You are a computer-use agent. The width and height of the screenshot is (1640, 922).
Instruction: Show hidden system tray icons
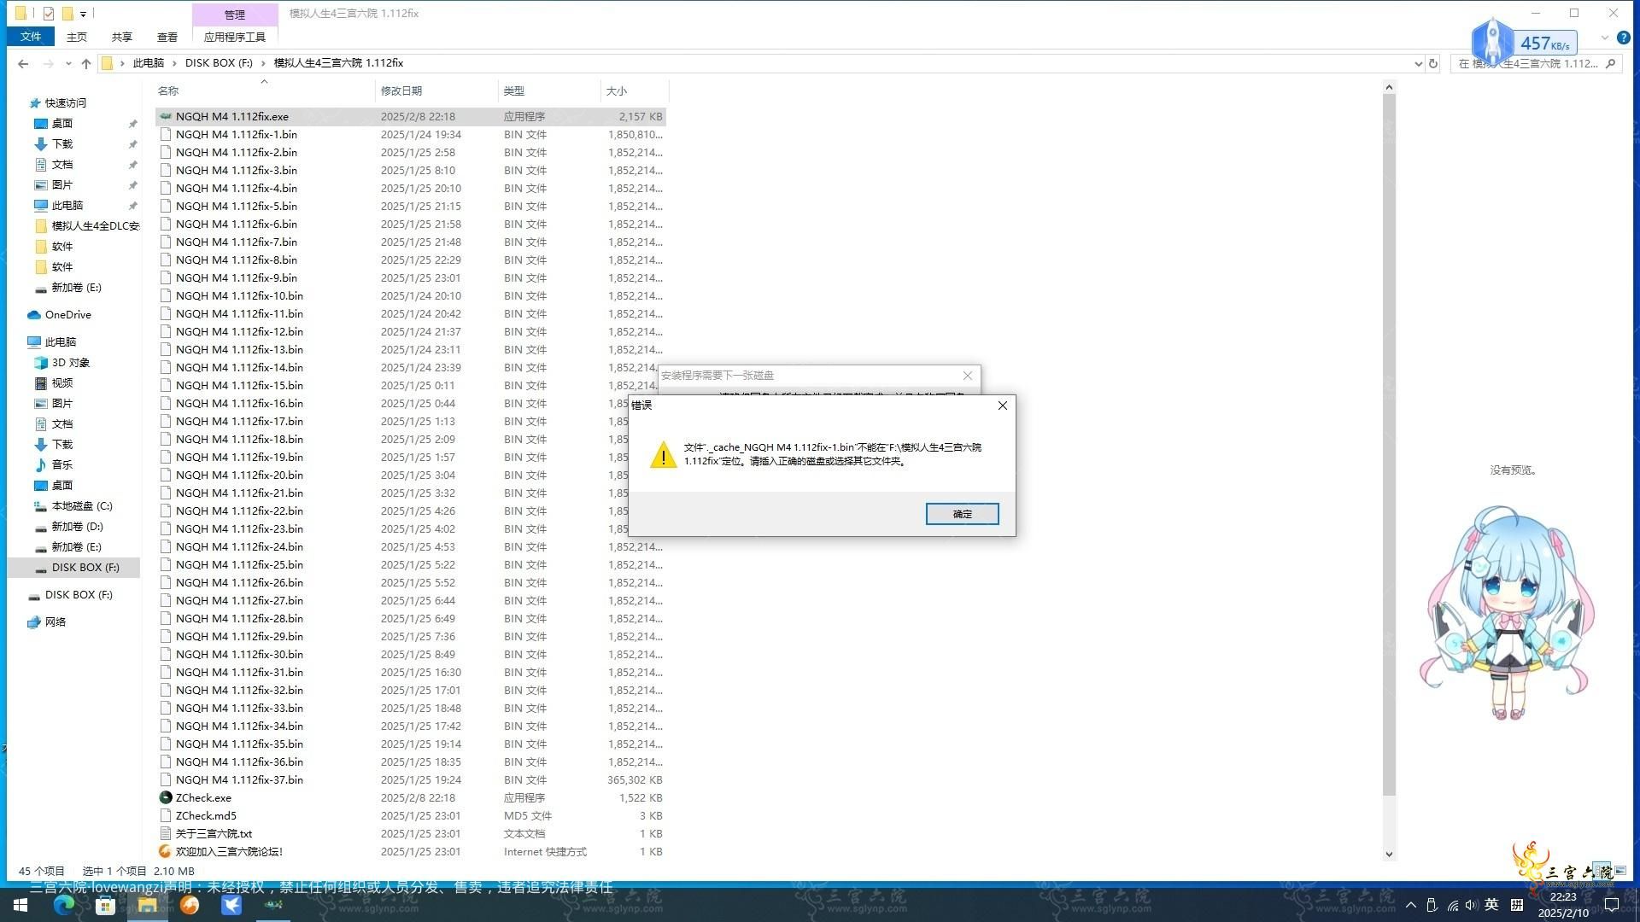coord(1410,905)
